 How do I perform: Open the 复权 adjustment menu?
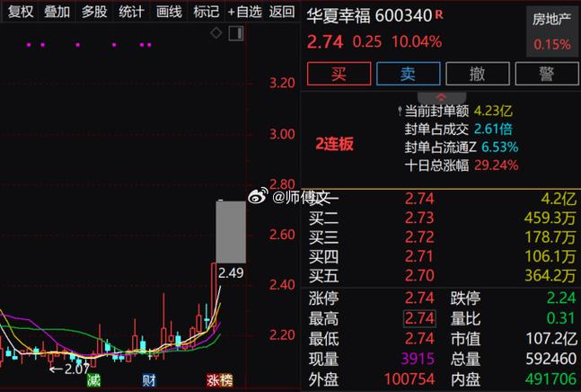coord(21,12)
